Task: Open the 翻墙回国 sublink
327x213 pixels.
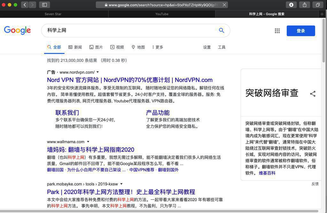Action: 55,170
